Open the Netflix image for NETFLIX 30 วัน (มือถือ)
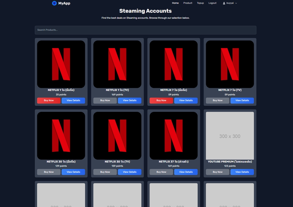This screenshot has width=293, height=207. [61, 136]
